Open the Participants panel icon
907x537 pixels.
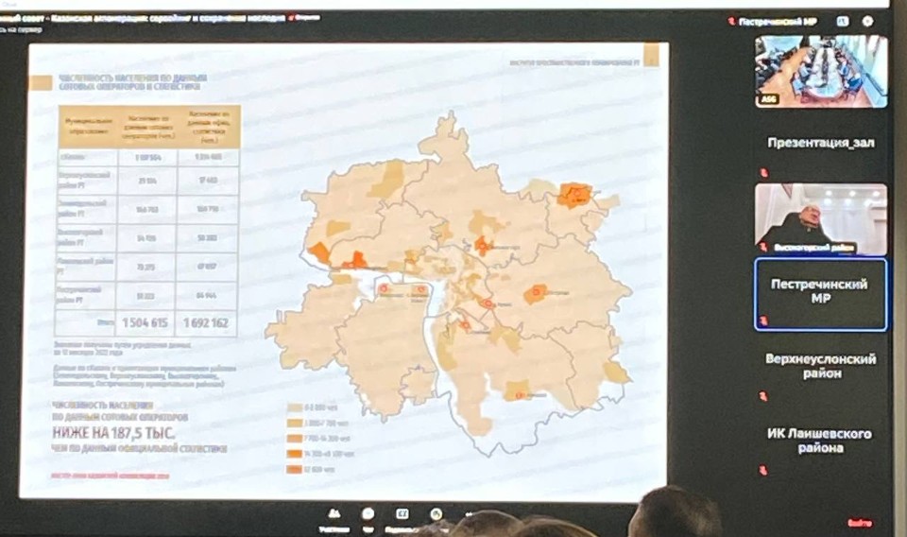point(334,515)
